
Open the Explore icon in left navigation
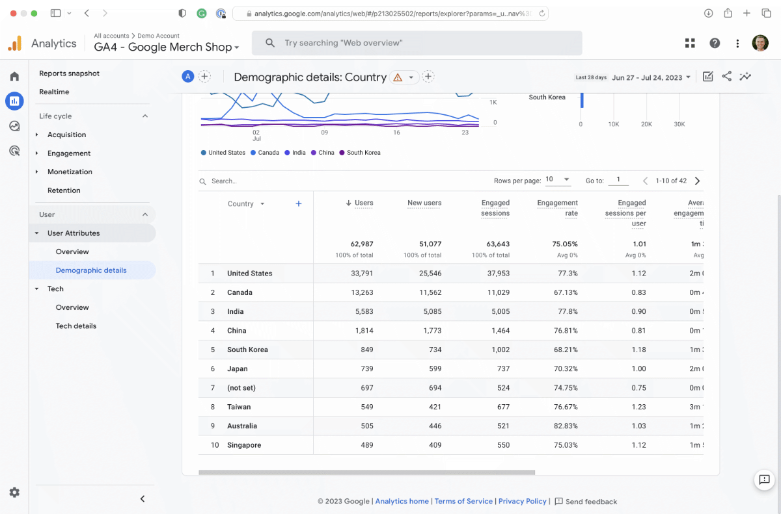click(14, 125)
